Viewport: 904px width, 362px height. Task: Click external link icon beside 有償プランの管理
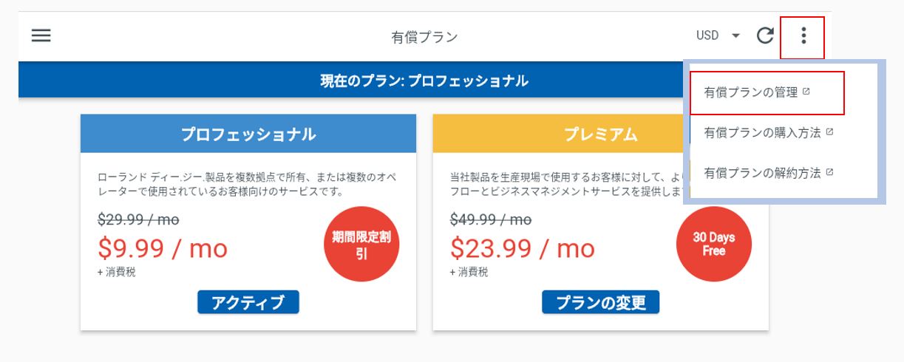pyautogui.click(x=806, y=92)
